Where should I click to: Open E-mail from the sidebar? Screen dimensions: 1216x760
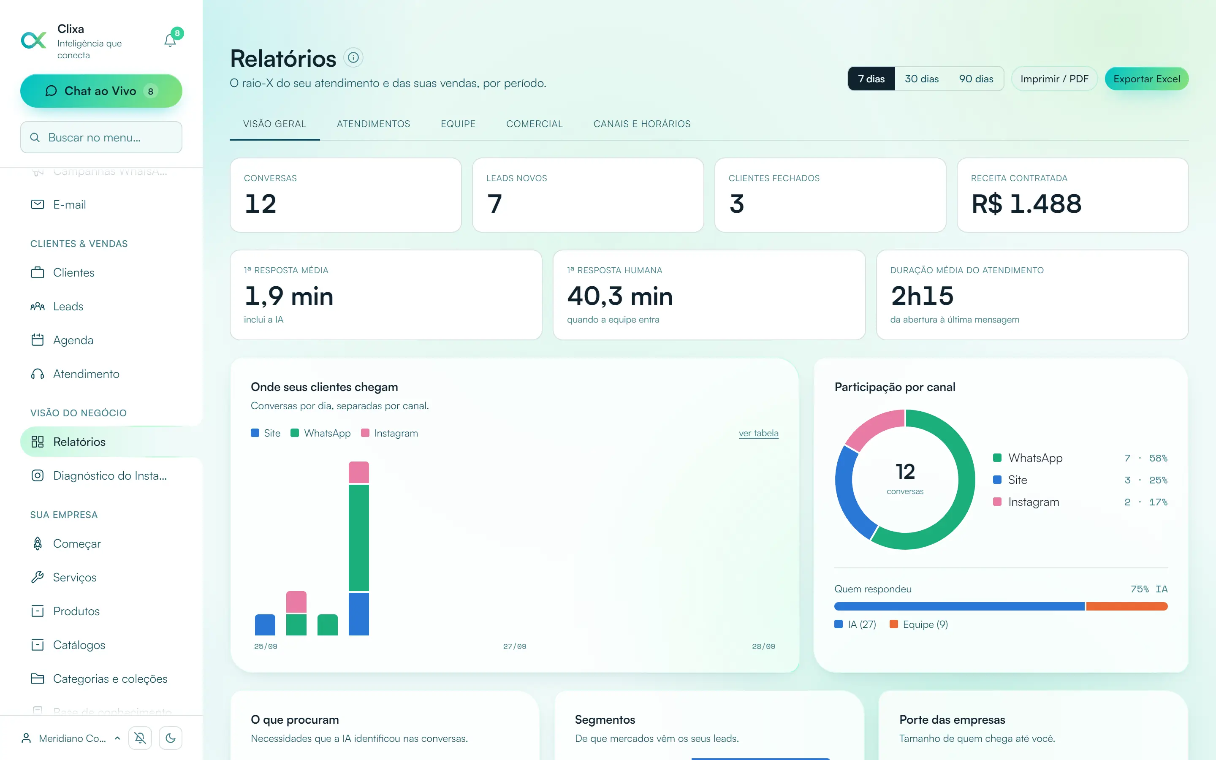pyautogui.click(x=101, y=205)
